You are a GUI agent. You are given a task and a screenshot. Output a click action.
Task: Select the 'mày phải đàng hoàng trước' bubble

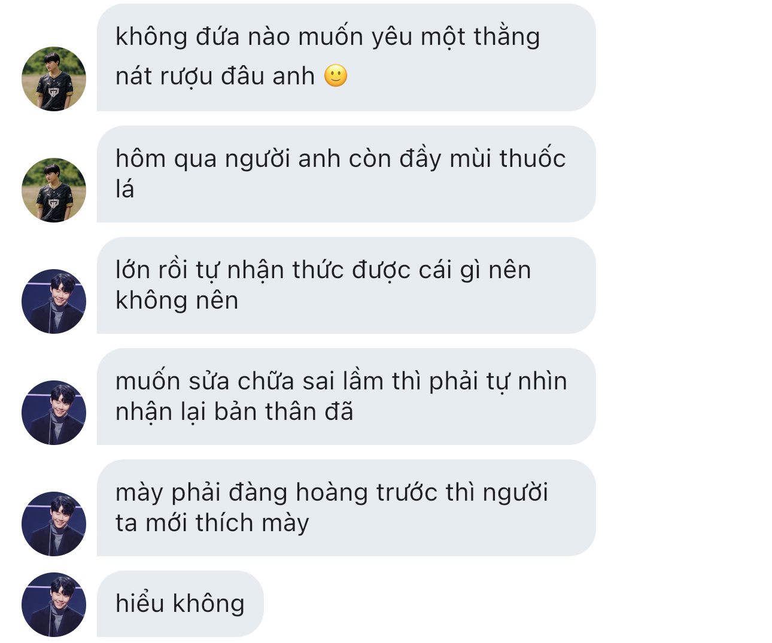[347, 508]
